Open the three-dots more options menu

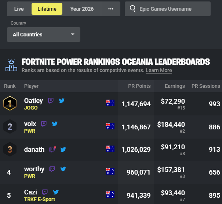111,9
